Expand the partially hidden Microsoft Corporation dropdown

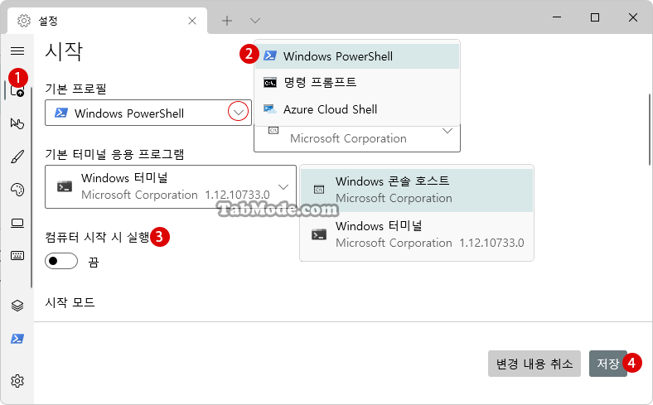357,138
